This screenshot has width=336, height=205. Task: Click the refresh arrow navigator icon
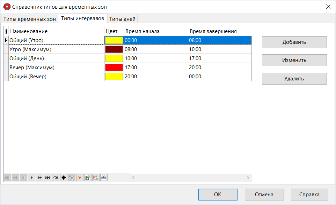point(56,178)
